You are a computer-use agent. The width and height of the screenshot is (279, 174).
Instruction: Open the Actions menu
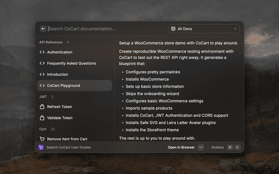point(218,147)
